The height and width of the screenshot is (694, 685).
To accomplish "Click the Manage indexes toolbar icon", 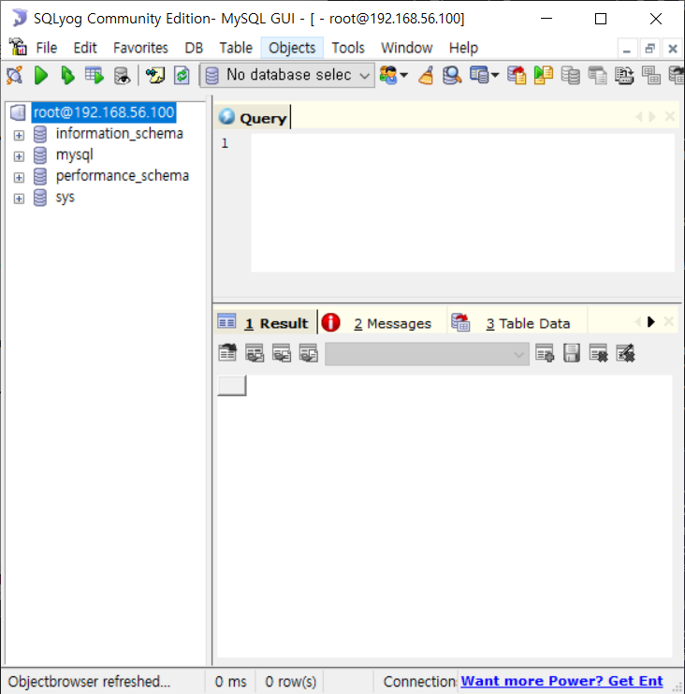I will [x=651, y=75].
